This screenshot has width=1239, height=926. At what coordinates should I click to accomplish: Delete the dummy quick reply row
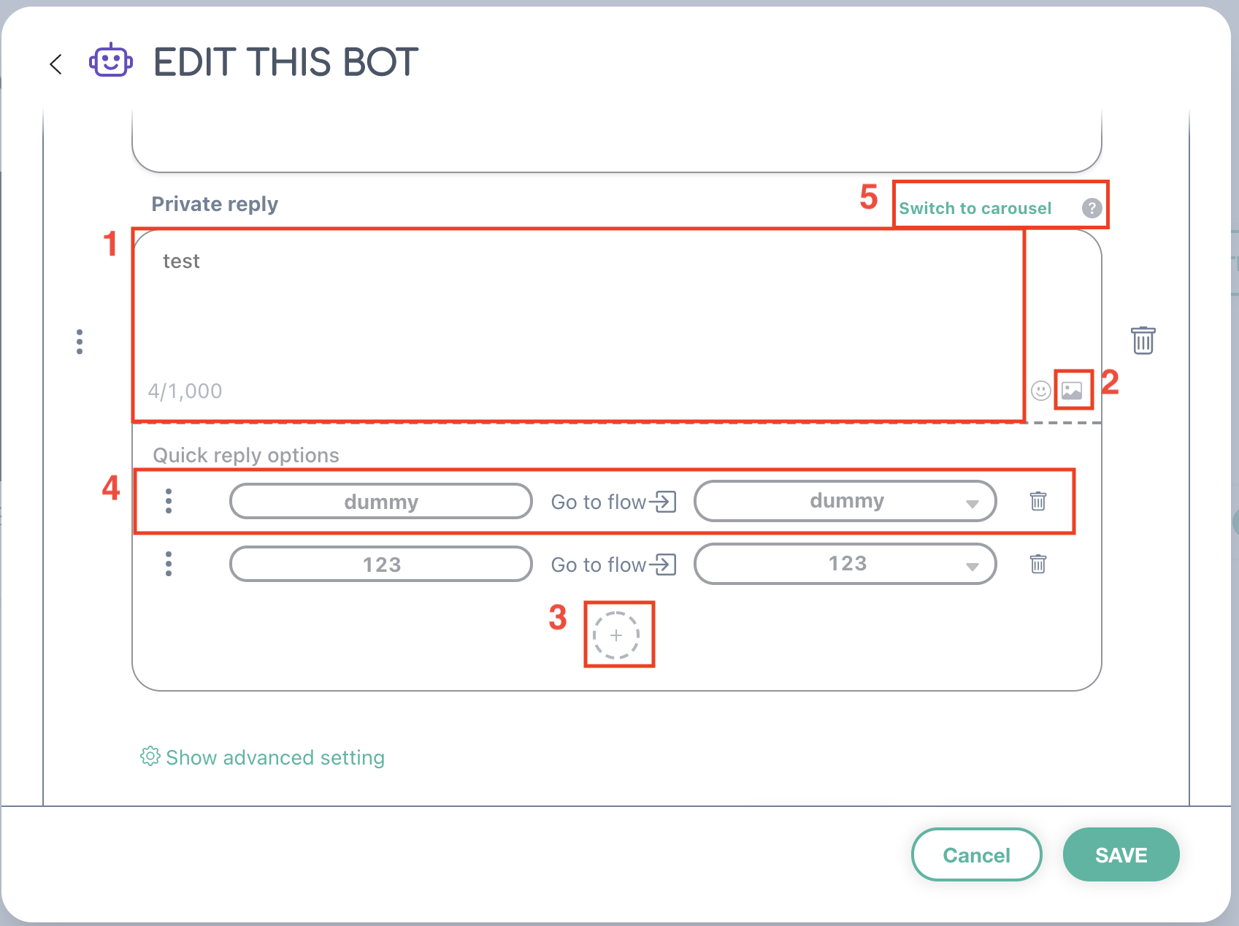click(1037, 501)
